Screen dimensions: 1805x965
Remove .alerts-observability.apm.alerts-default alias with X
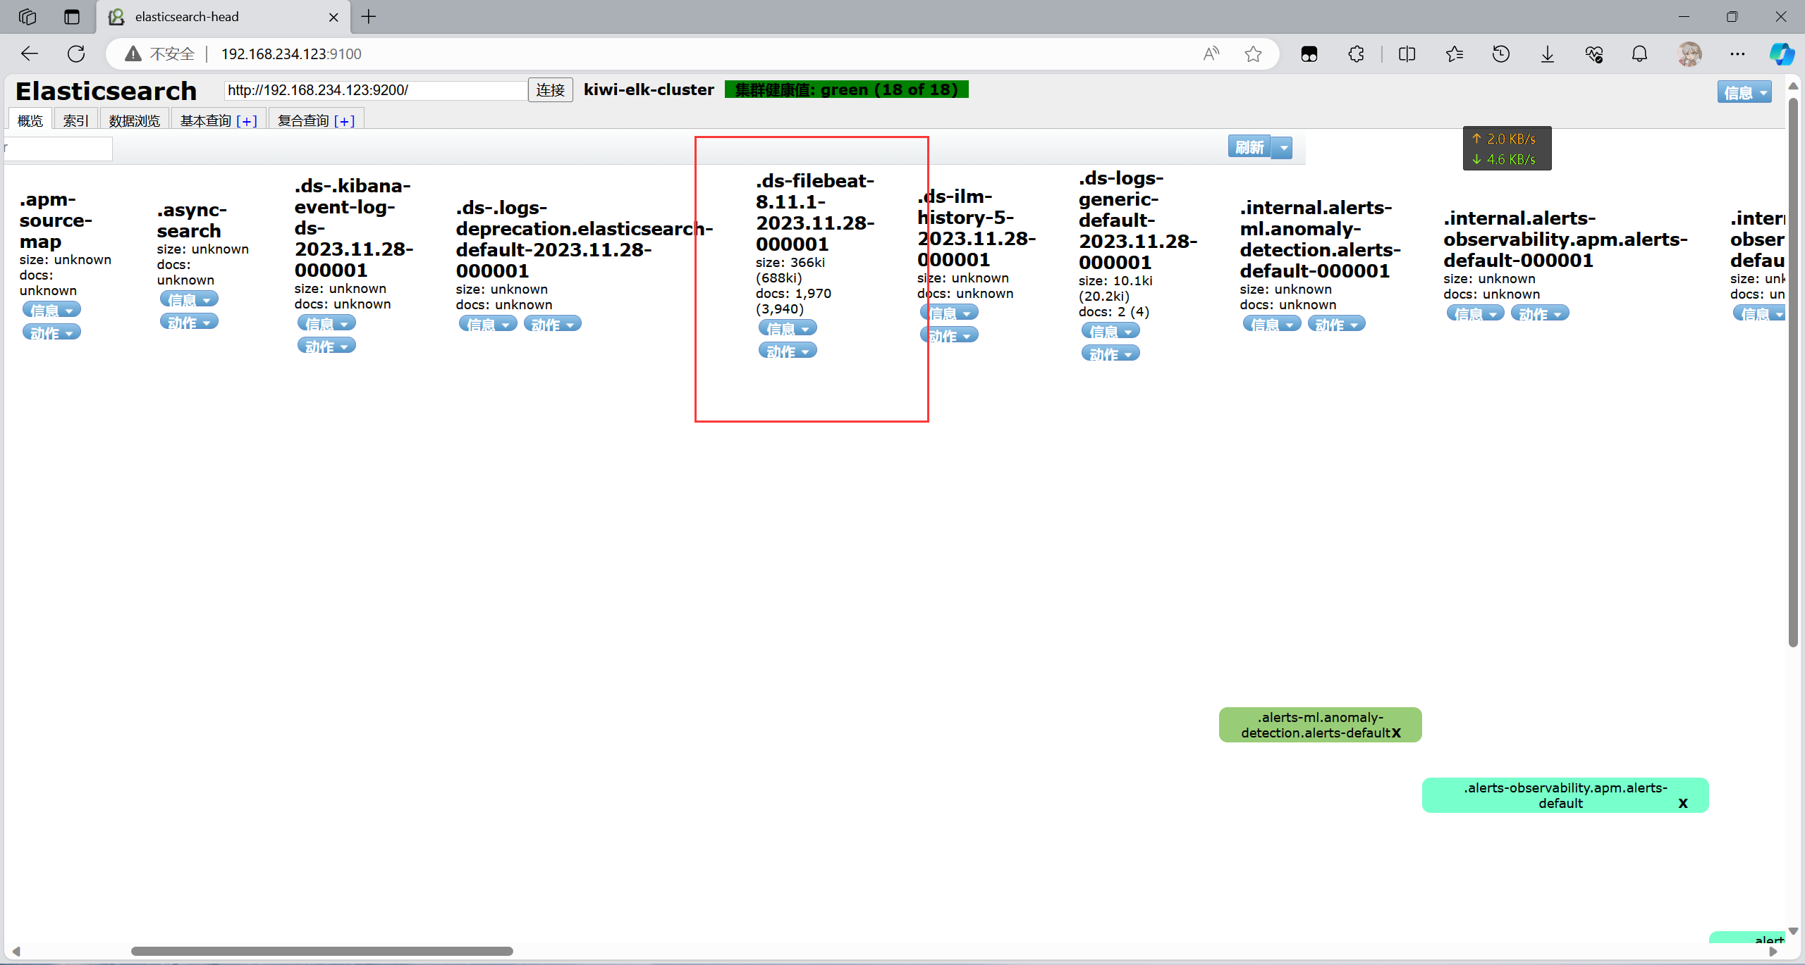click(1683, 804)
